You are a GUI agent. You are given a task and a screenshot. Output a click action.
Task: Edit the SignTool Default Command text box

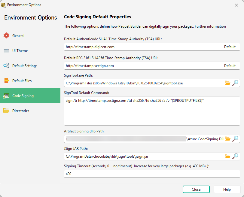(x=152, y=111)
